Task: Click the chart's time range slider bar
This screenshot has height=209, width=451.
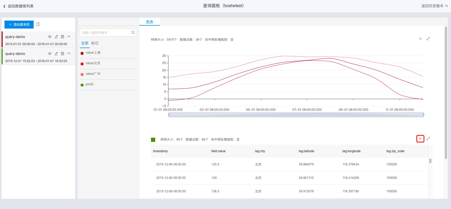Action: 296,115
